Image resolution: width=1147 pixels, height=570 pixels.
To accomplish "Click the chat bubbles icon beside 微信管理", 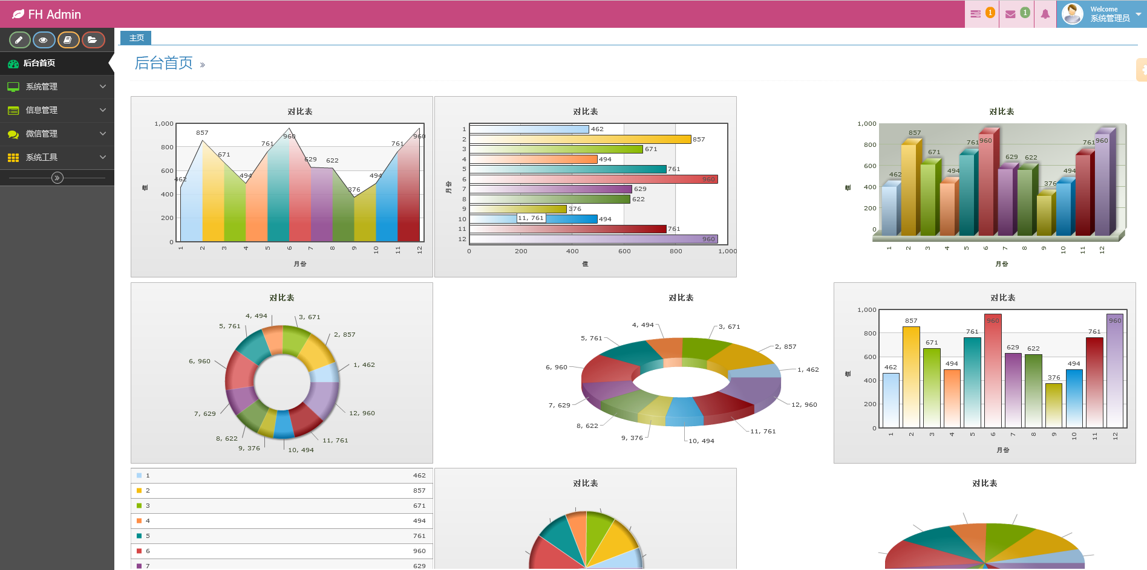I will pyautogui.click(x=13, y=134).
